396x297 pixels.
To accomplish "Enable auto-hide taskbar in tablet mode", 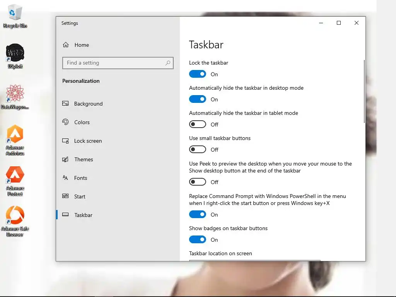I will [198, 124].
